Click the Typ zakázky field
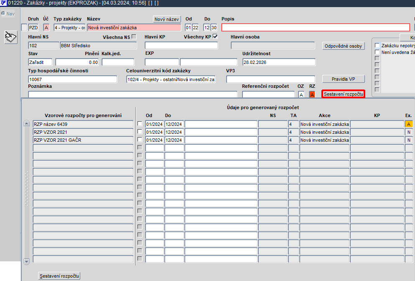The width and height of the screenshot is (415, 281). [x=69, y=28]
